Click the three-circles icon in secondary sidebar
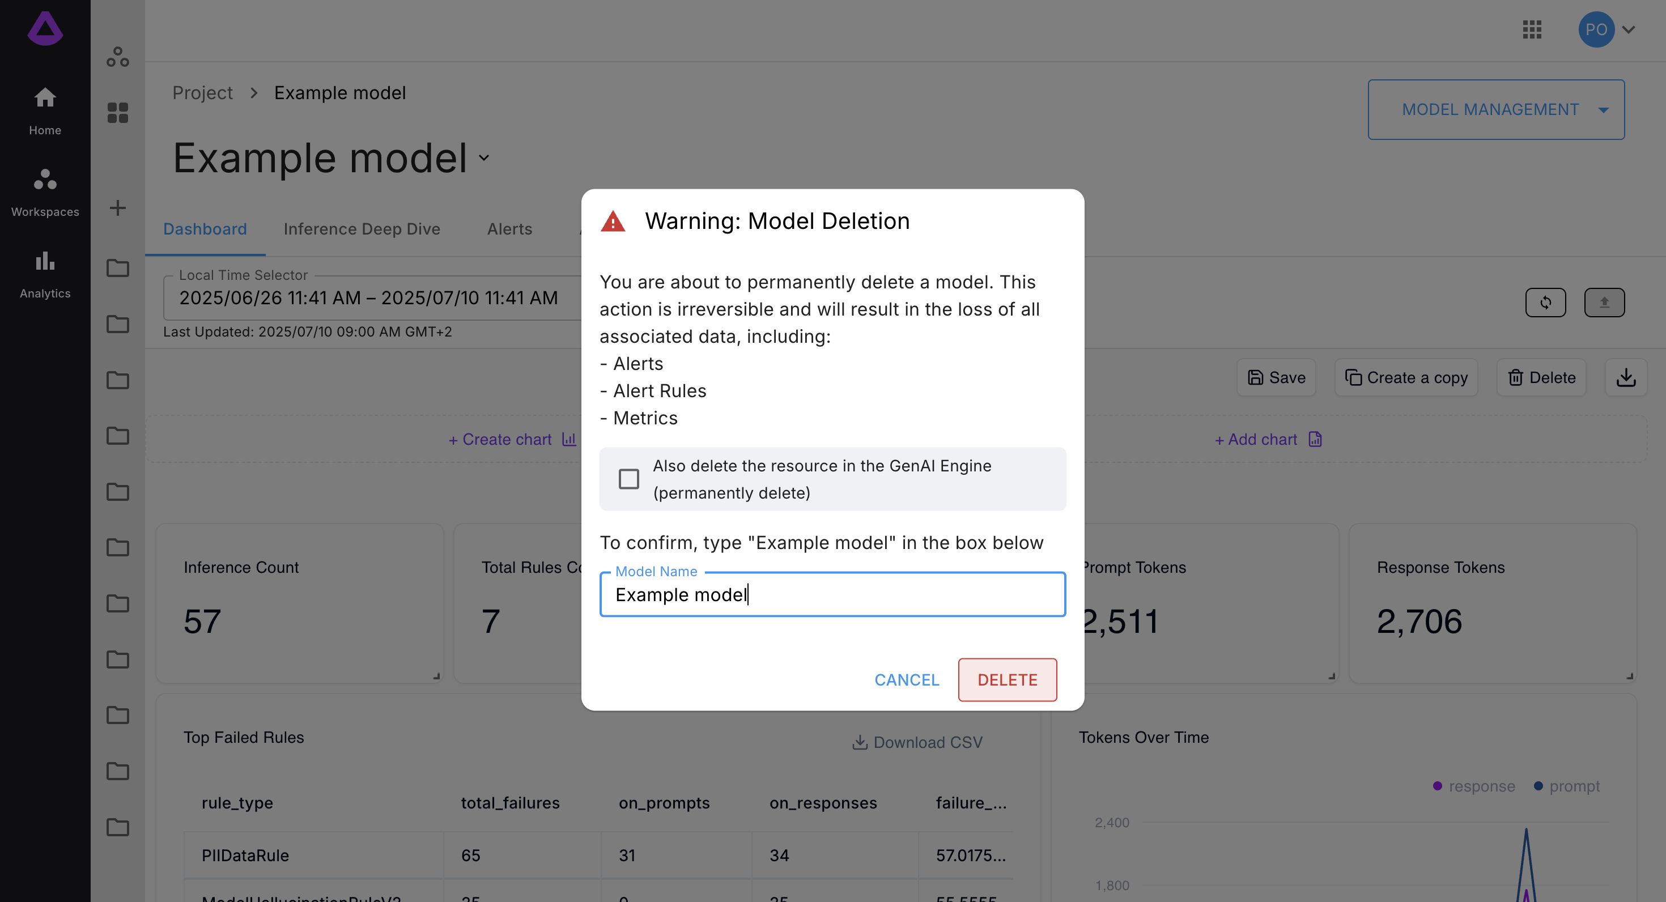1666x902 pixels. pyautogui.click(x=118, y=57)
